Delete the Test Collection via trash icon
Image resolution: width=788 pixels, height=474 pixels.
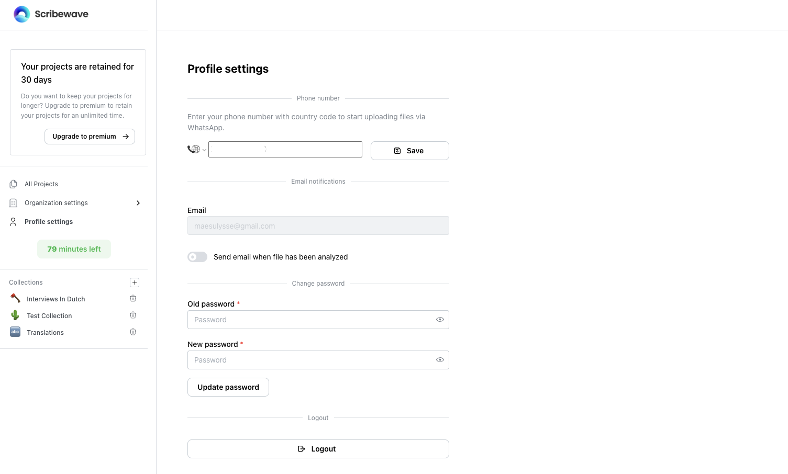point(133,315)
